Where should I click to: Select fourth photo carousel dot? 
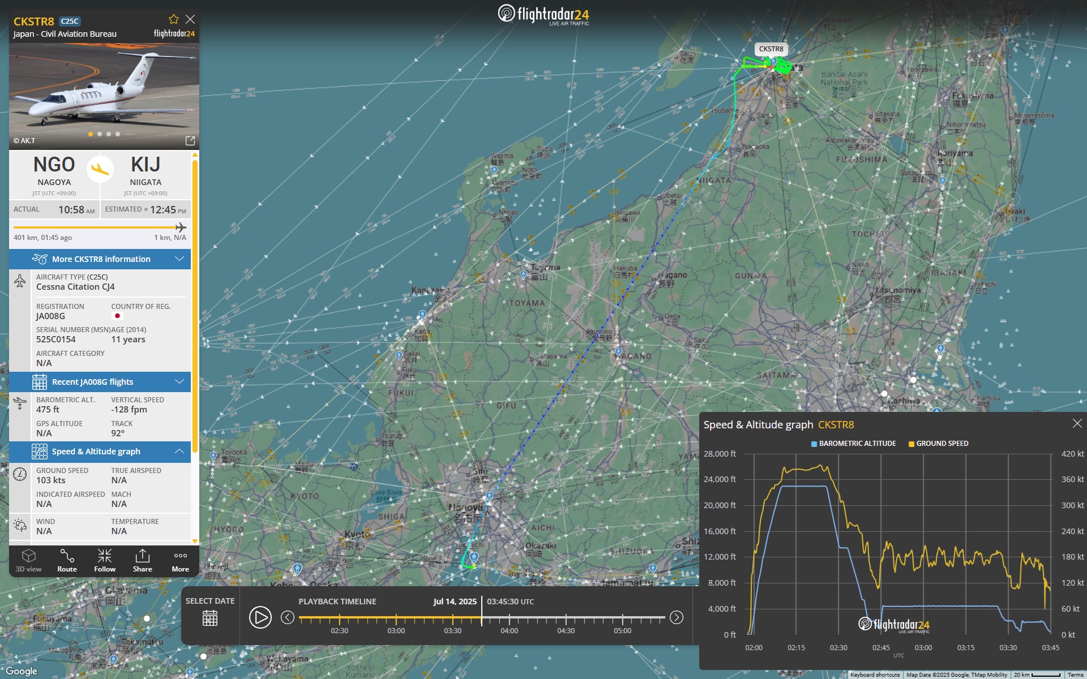point(118,134)
